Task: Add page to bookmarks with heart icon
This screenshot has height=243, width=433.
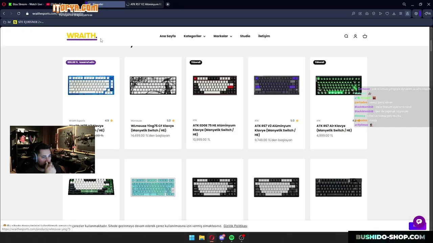Action: [387, 13]
